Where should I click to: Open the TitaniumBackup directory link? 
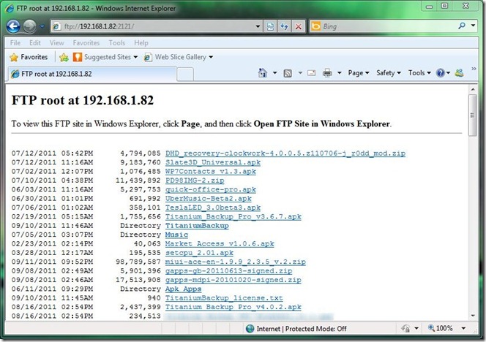[x=197, y=225]
